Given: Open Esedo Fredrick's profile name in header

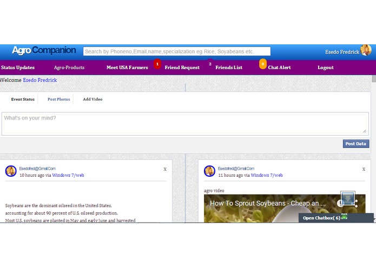Looking at the screenshot, I should [x=342, y=52].
